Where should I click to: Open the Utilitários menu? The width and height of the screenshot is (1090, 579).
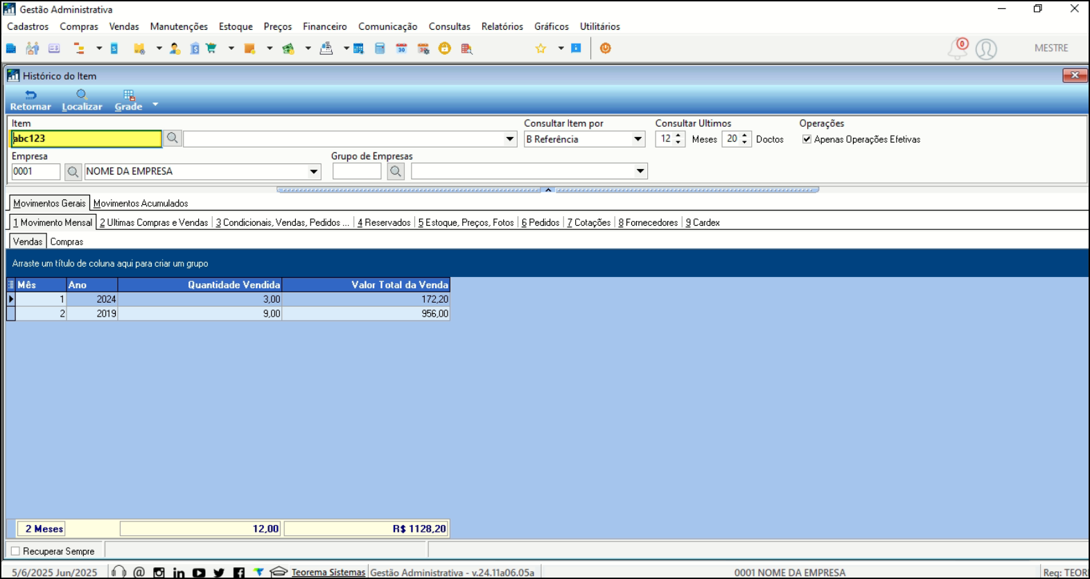[x=600, y=26]
